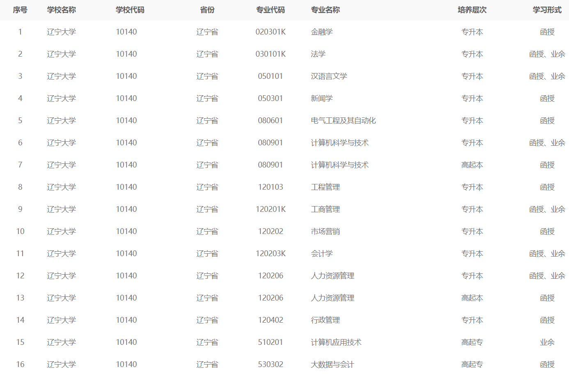Click 辽宁大学 in row 1
Screen dimensions: 569x374
coord(62,32)
